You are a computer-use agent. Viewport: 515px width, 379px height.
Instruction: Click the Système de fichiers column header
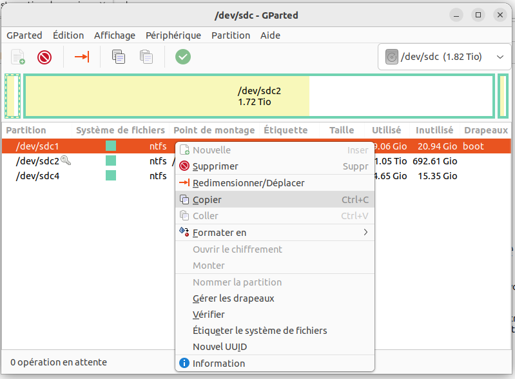tap(121, 130)
